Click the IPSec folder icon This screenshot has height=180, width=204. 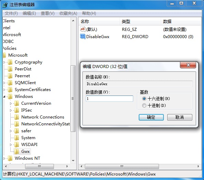[16, 110]
